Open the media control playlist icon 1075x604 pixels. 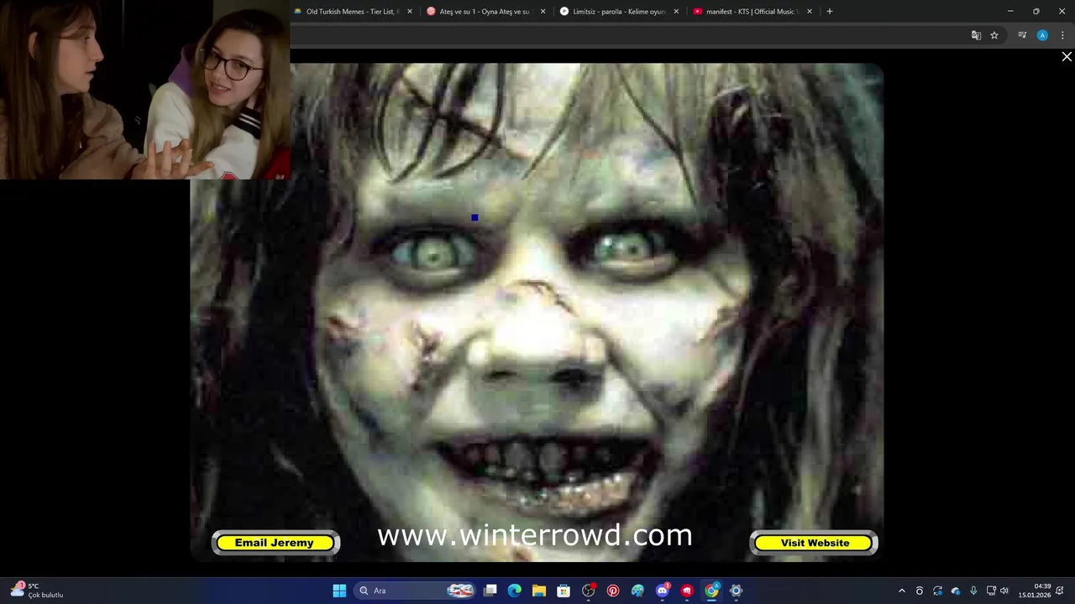click(x=1022, y=35)
